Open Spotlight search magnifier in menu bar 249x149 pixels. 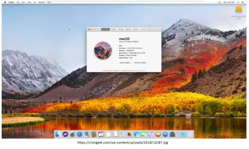238,2
